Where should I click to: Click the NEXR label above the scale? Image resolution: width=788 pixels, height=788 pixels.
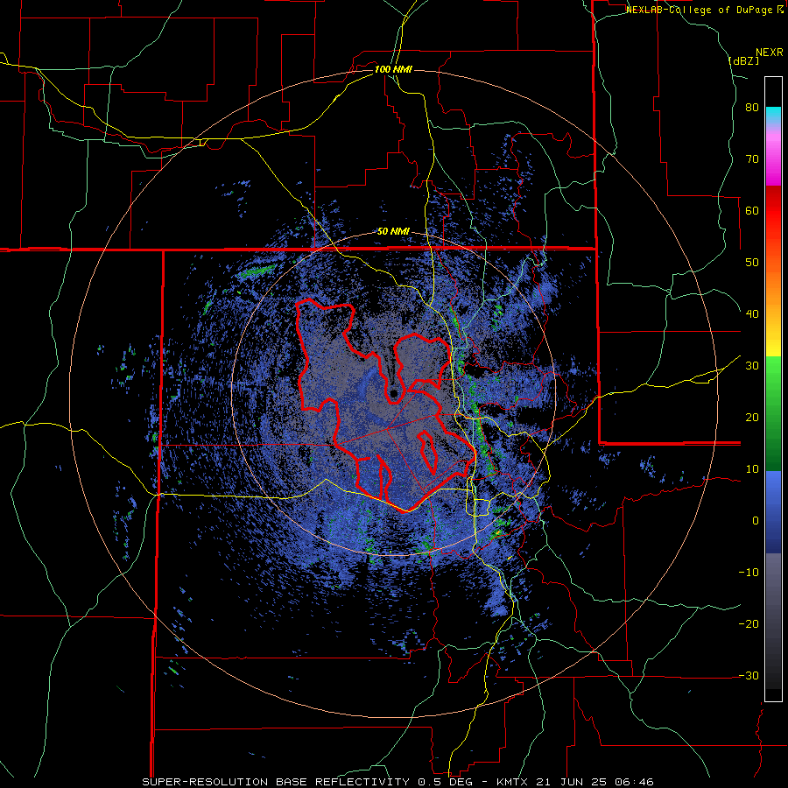pos(769,53)
